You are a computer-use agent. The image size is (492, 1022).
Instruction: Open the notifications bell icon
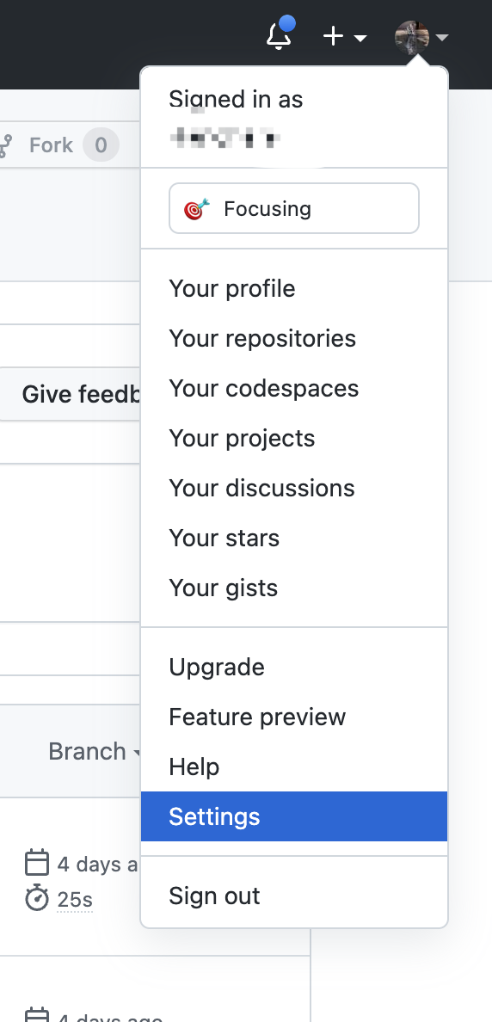click(x=279, y=35)
